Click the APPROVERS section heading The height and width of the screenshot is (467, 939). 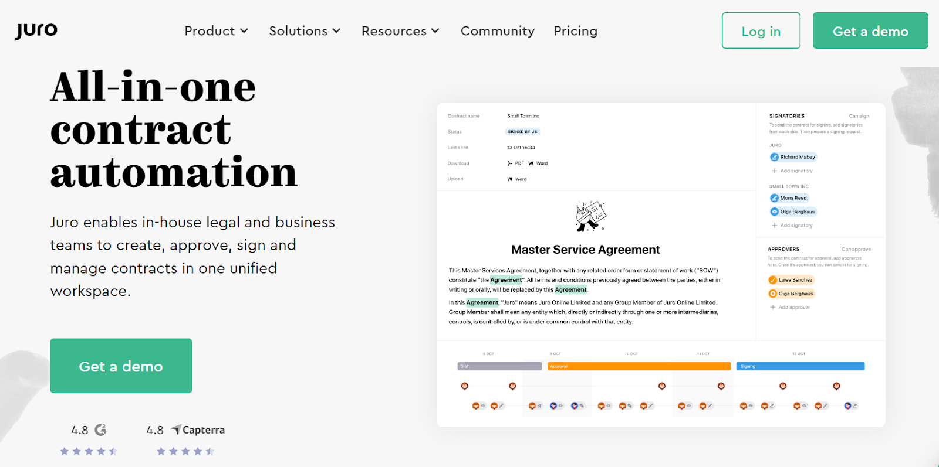tap(783, 249)
